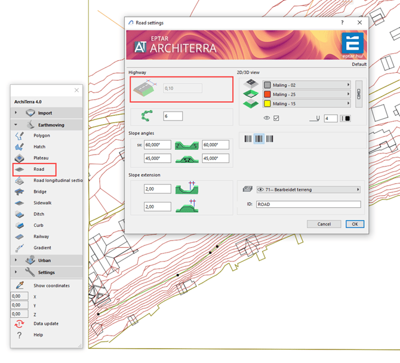Open the Maling - 02 material dropdown
This screenshot has width=400, height=363.
307,85
